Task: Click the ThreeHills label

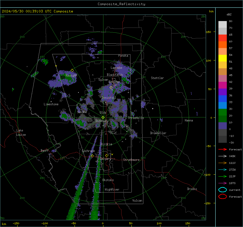Action: click(x=136, y=118)
